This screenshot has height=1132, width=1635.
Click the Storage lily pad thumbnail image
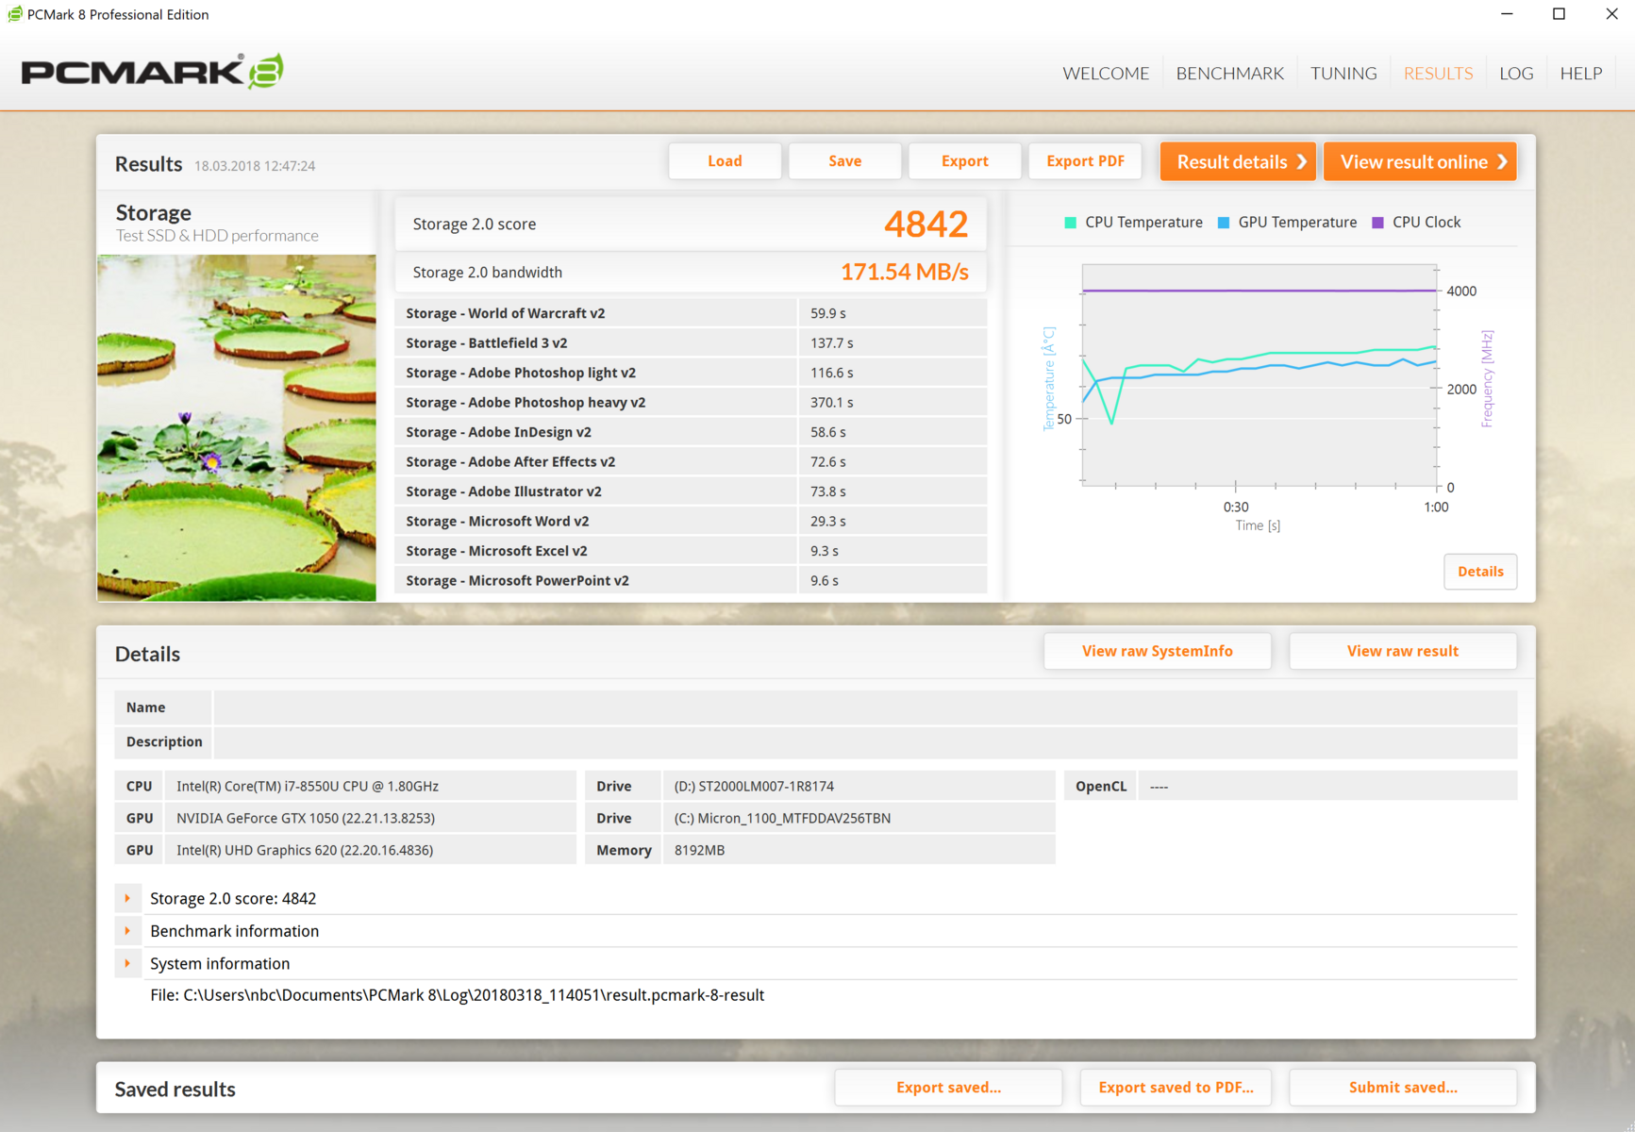click(237, 427)
